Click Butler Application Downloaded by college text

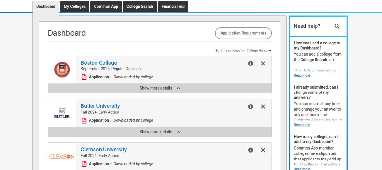[x=121, y=120]
